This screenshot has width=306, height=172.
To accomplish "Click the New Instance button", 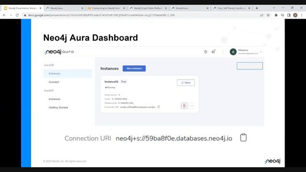I will pyautogui.click(x=134, y=68).
